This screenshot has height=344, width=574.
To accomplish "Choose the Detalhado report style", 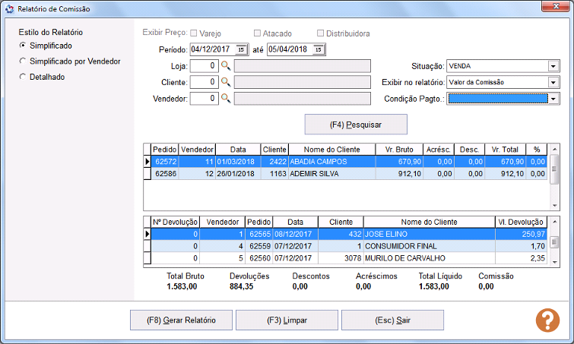I will pos(24,77).
